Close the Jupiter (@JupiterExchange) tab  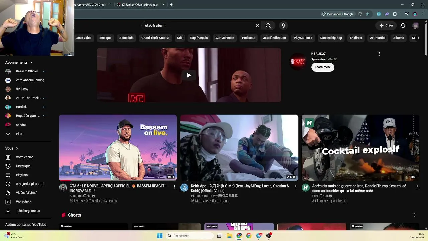pyautogui.click(x=163, y=5)
